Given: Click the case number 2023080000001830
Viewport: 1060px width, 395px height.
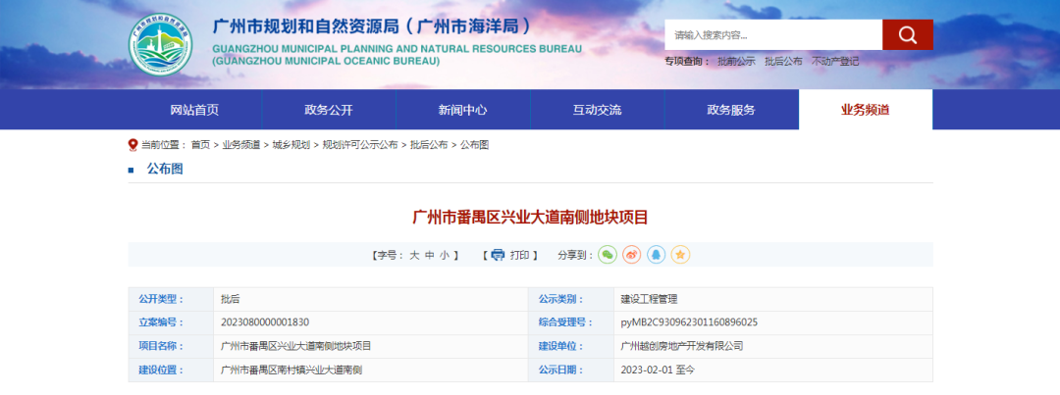Looking at the screenshot, I should click(265, 322).
